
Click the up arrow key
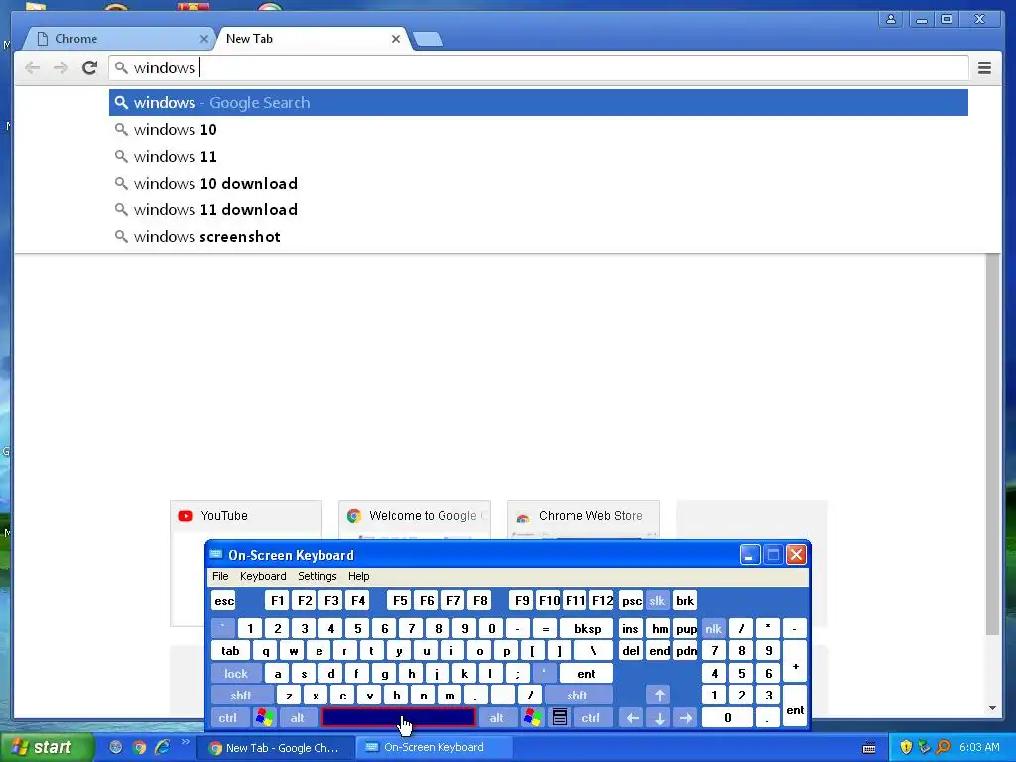pyautogui.click(x=659, y=696)
